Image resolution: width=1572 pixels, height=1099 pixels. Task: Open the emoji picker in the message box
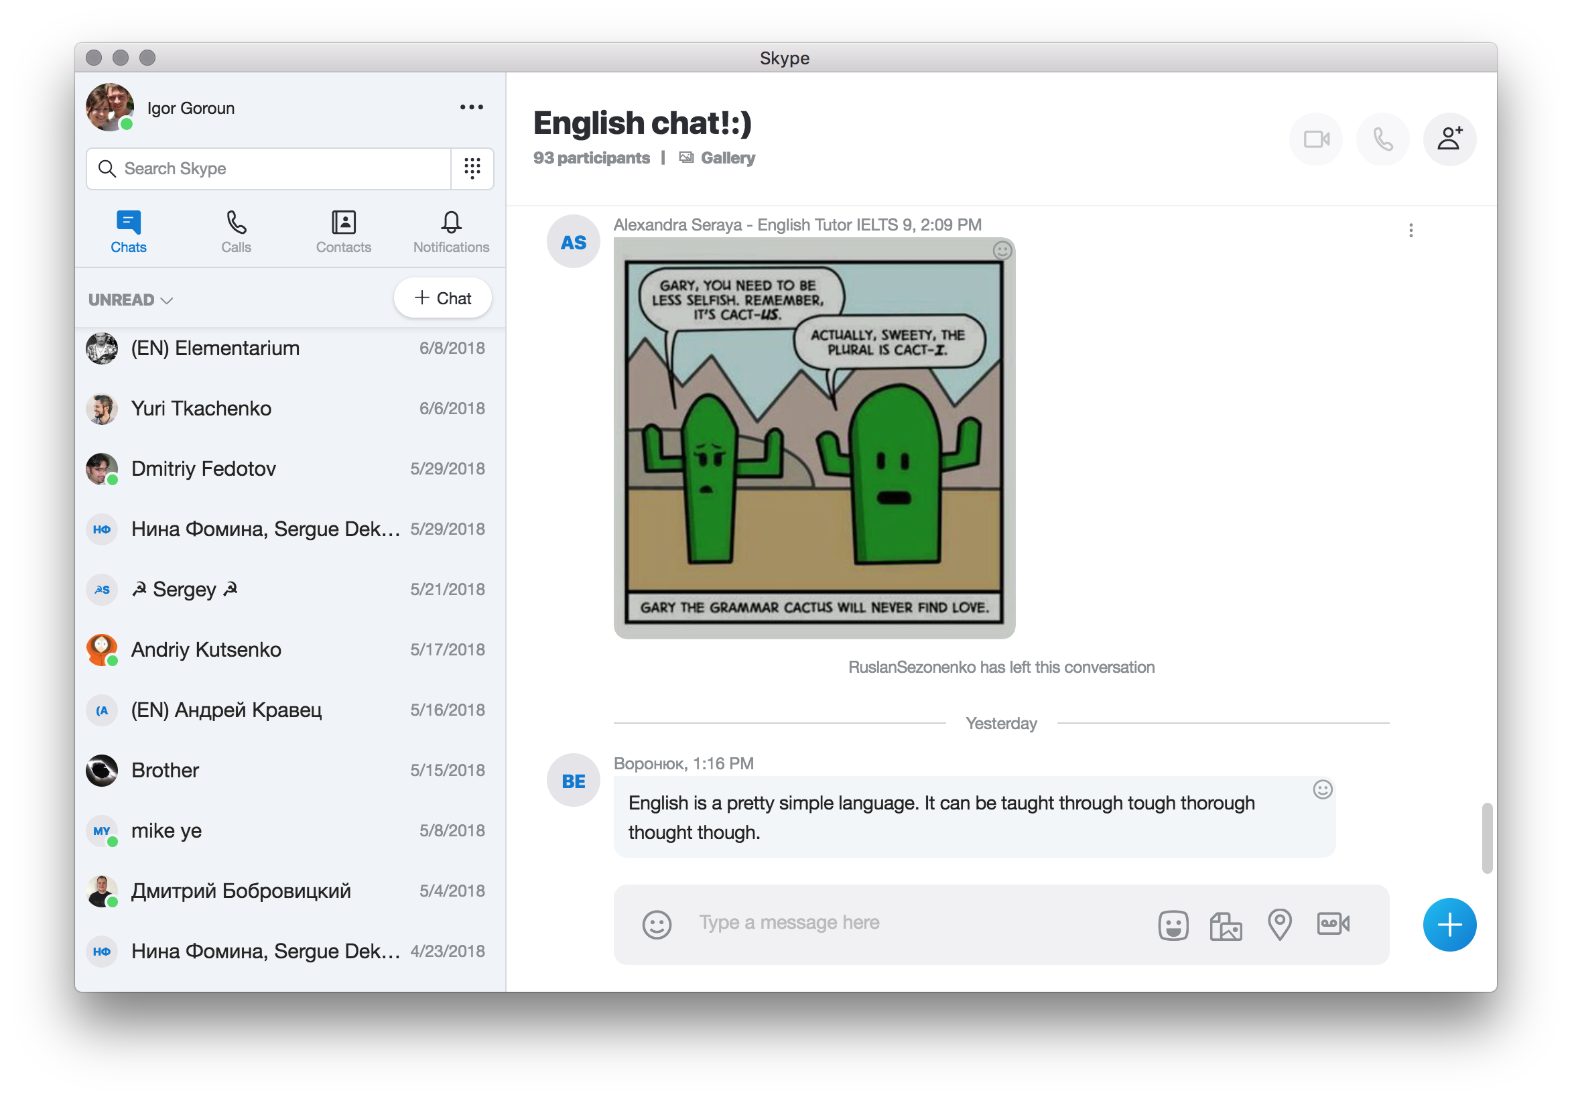[x=657, y=924]
